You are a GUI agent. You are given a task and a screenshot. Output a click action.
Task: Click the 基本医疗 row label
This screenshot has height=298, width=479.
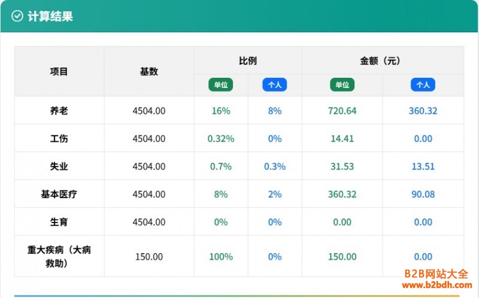click(x=59, y=194)
